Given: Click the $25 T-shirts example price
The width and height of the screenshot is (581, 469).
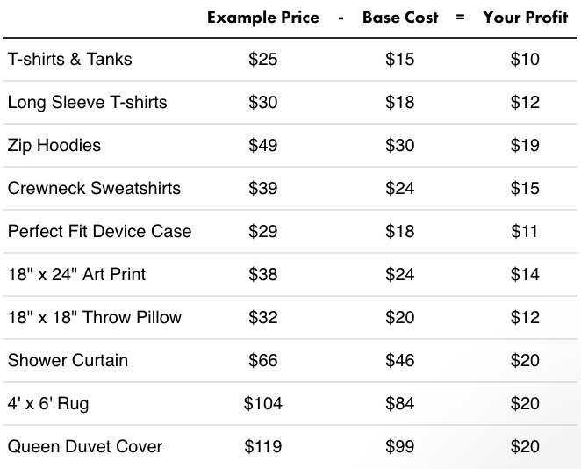Looking at the screenshot, I should coord(263,59).
